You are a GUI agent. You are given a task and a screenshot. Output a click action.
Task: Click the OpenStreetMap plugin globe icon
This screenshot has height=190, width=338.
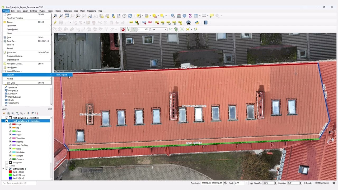coord(189,23)
